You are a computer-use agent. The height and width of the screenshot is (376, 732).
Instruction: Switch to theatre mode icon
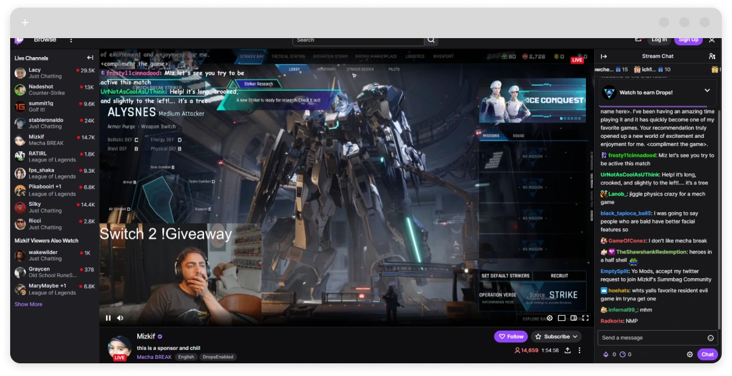pos(562,318)
